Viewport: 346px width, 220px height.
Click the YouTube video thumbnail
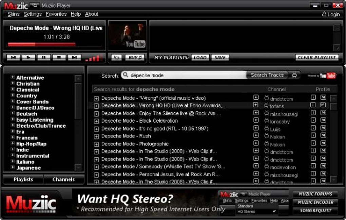point(127,35)
